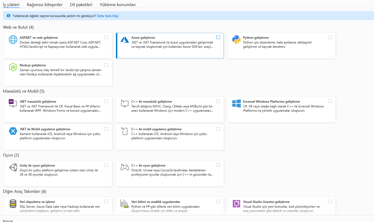Click the 'Yüklenecek öğeleri seçme' help question text
Image resolution: width=374 pixels, height=222 pixels.
[x=54, y=16]
